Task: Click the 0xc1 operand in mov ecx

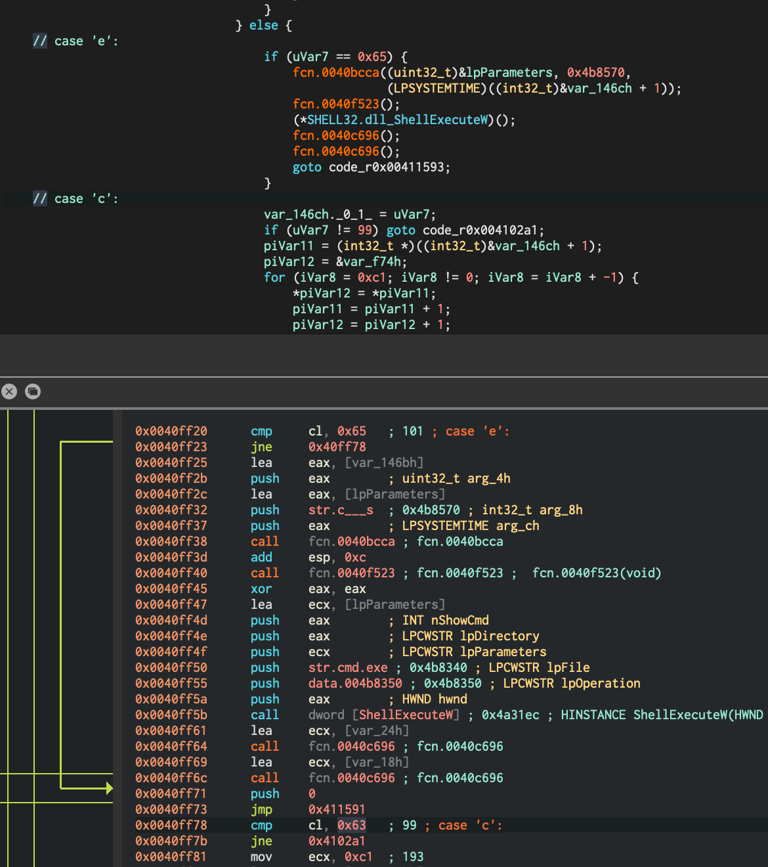Action: pos(359,856)
